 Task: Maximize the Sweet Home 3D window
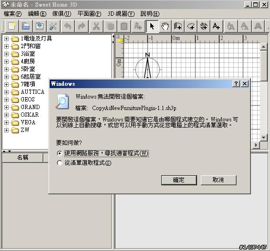click(x=255, y=5)
